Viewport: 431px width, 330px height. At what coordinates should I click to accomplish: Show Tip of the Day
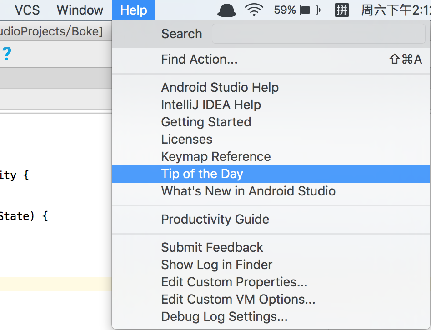(271, 174)
